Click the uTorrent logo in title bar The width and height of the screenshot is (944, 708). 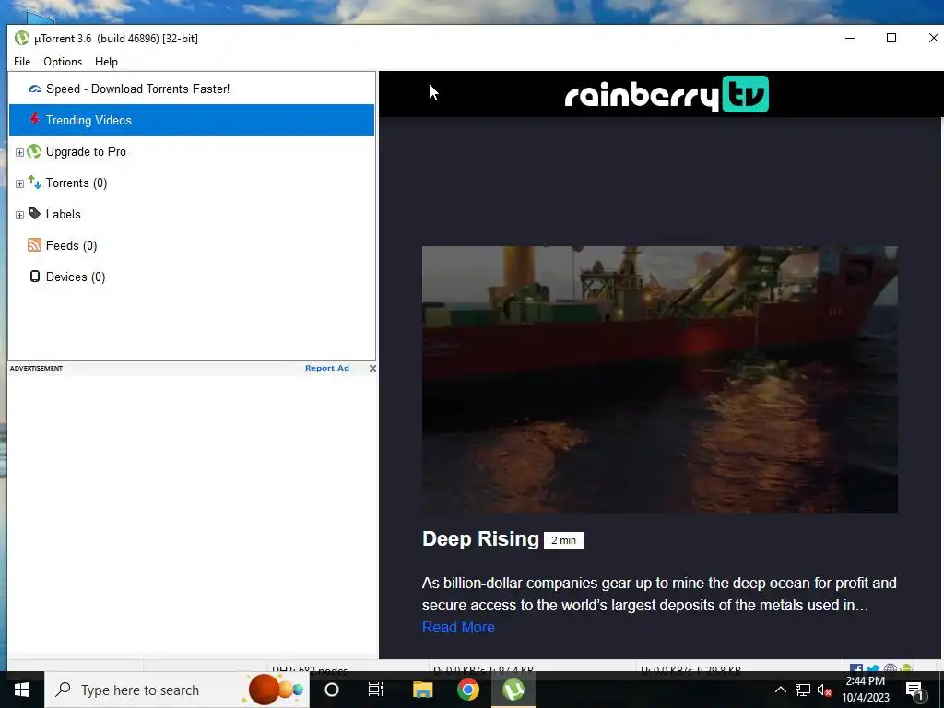coord(22,38)
